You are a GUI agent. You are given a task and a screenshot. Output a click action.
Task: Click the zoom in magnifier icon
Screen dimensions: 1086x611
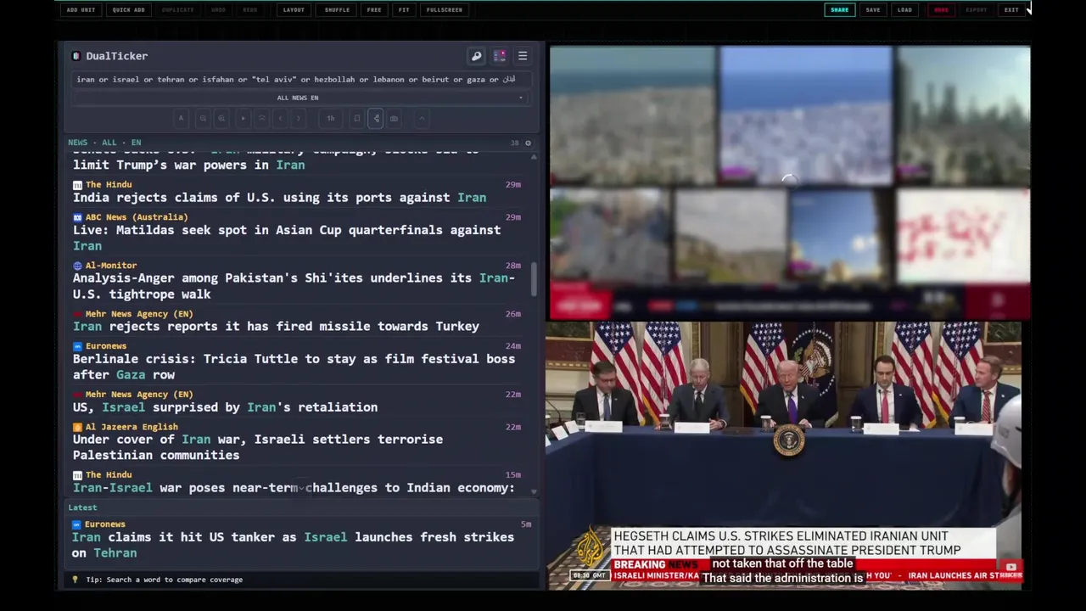221,118
